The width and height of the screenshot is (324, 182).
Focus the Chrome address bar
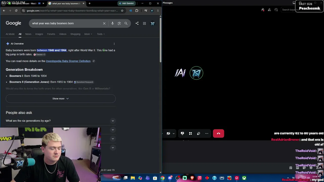72,11
